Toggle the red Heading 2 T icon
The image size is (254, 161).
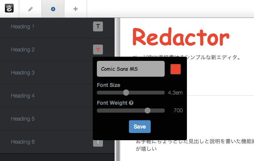(98, 50)
